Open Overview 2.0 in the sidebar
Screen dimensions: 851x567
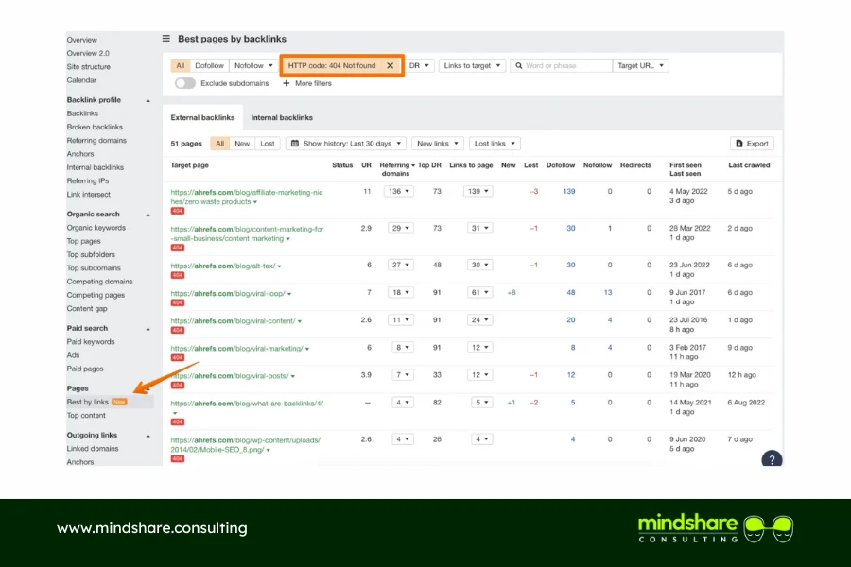pos(88,53)
